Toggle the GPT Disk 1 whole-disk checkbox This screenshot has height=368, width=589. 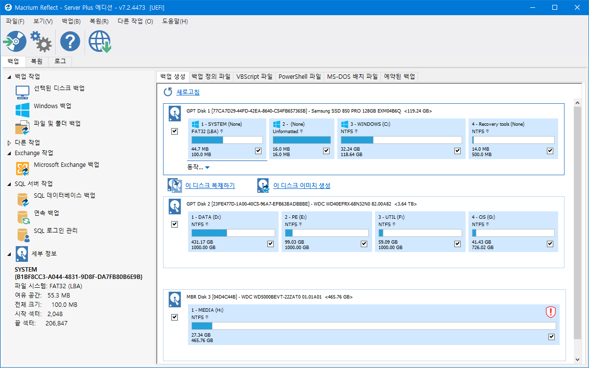(175, 132)
